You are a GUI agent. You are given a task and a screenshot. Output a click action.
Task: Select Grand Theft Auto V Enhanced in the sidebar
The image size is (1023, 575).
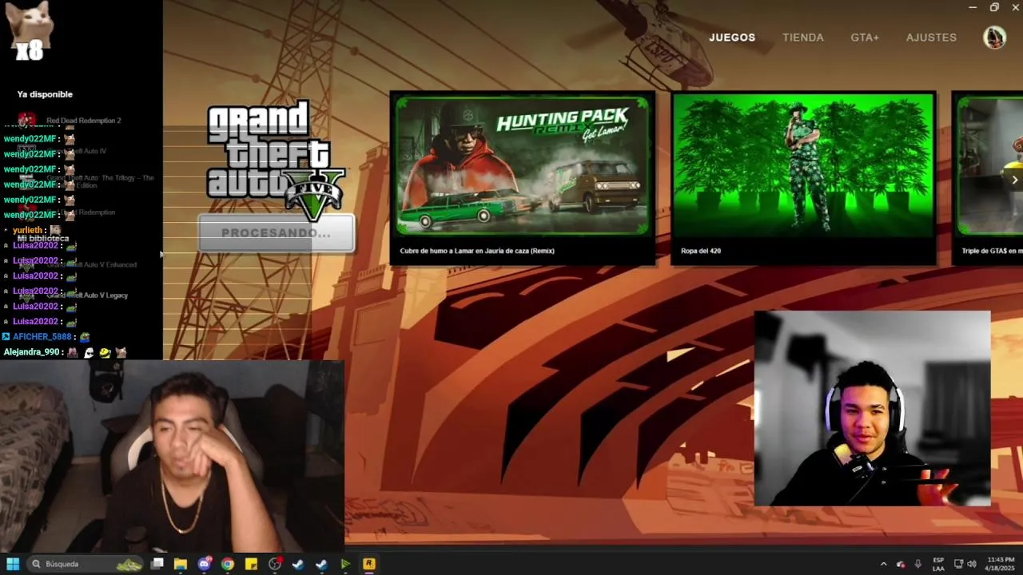click(x=91, y=264)
